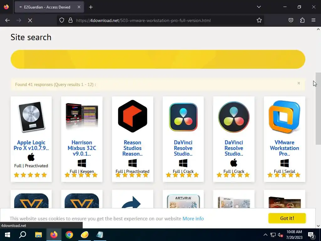321x241 pixels.
Task: Launch Google Chrome from taskbar
Action: 69,235
